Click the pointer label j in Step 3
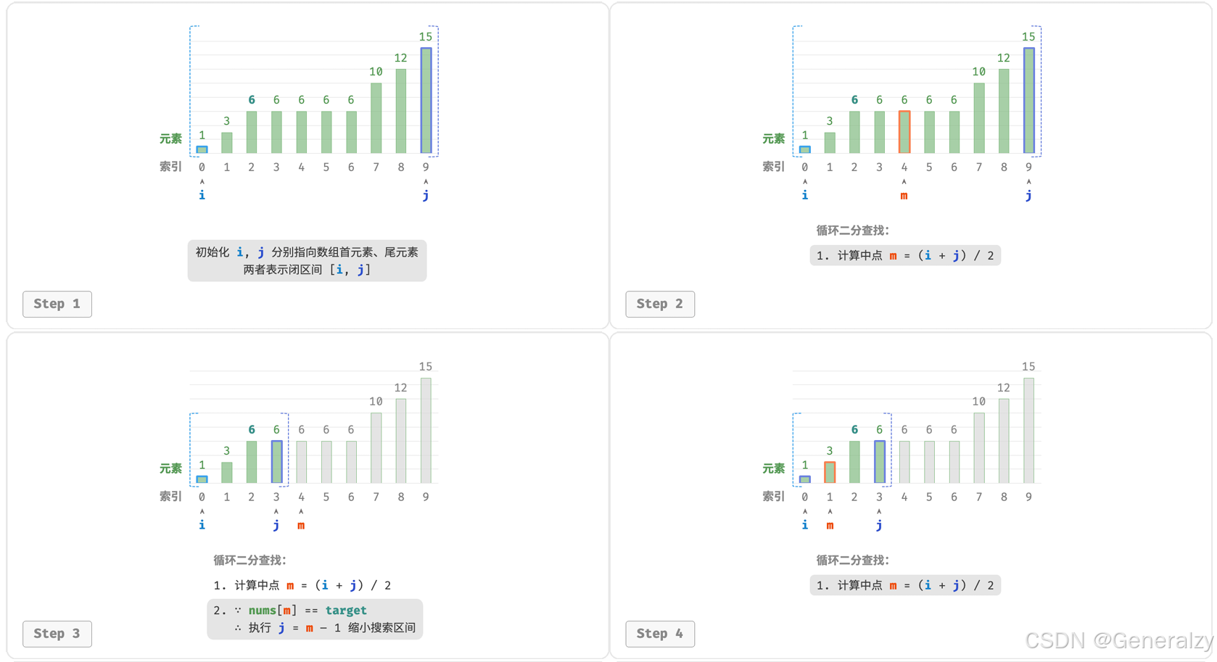The image size is (1217, 662). coord(276,525)
